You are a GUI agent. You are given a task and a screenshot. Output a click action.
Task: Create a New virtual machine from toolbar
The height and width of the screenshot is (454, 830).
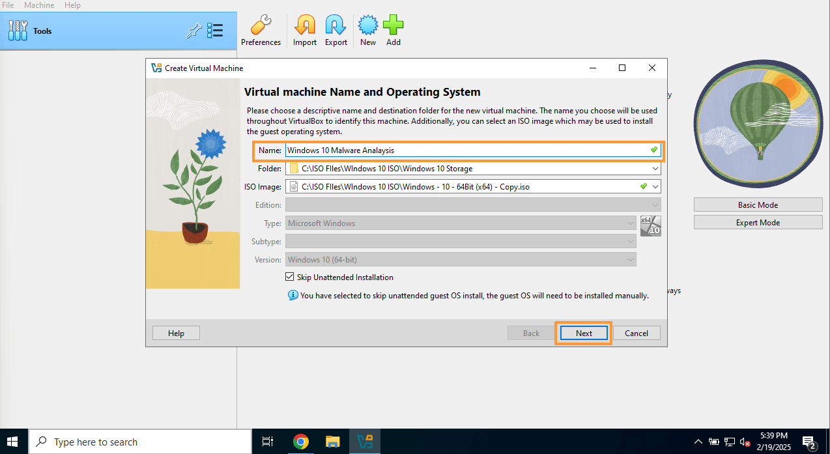(368, 31)
